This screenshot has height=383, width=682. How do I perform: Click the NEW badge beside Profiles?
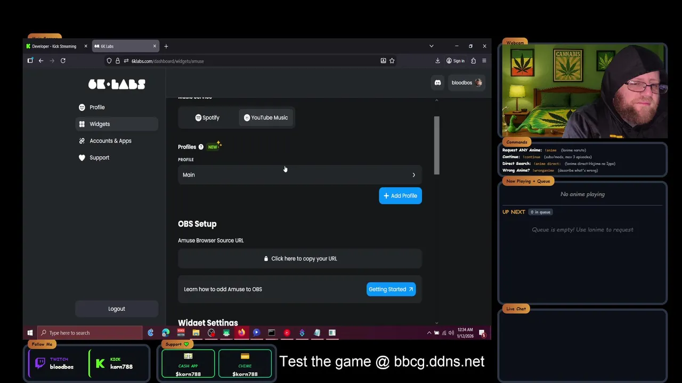214,146
